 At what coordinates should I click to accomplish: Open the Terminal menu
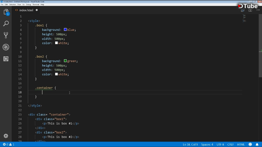(36, 4)
